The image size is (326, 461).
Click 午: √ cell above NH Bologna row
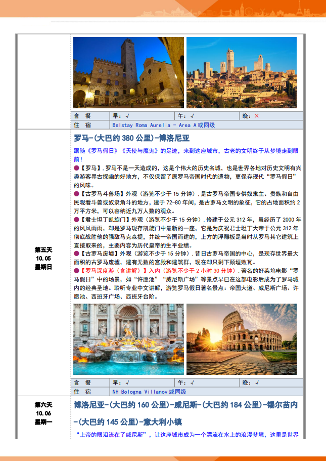(207, 383)
